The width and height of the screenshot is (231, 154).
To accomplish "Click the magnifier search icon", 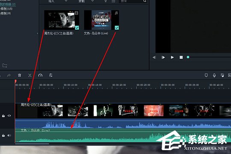I will (x=145, y=1).
